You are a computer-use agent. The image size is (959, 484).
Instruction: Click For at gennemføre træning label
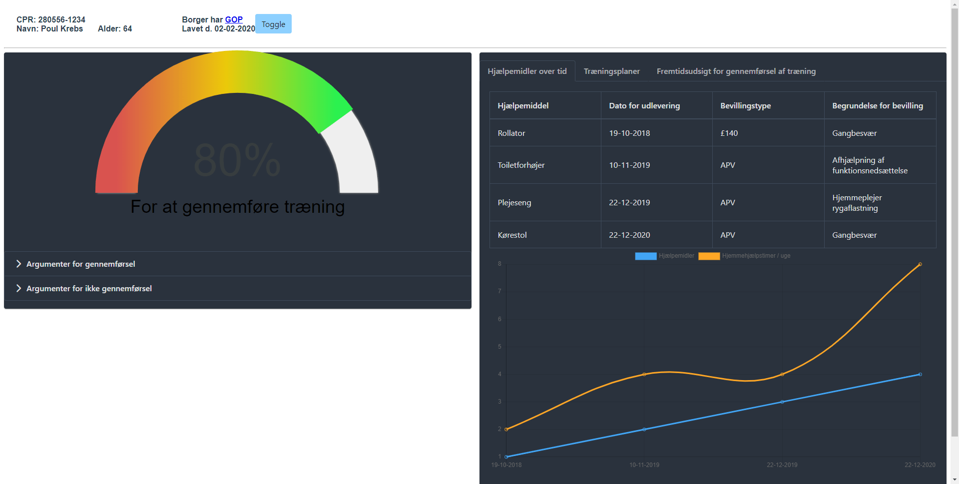[x=237, y=206]
